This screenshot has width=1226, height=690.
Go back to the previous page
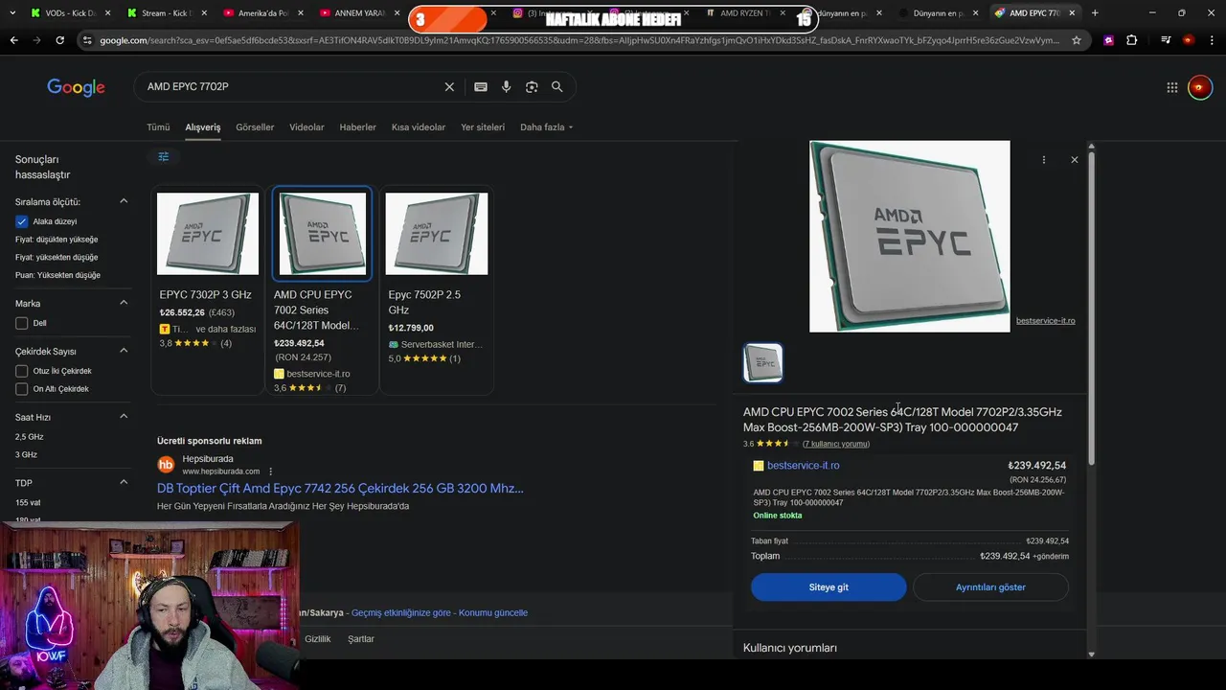tap(13, 40)
